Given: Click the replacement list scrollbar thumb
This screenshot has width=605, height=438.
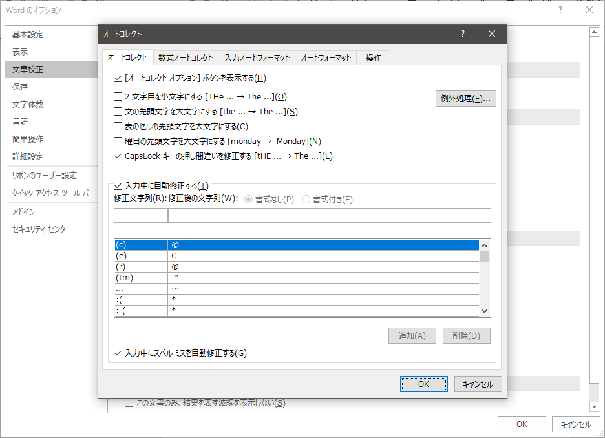Looking at the screenshot, I should click(x=485, y=256).
